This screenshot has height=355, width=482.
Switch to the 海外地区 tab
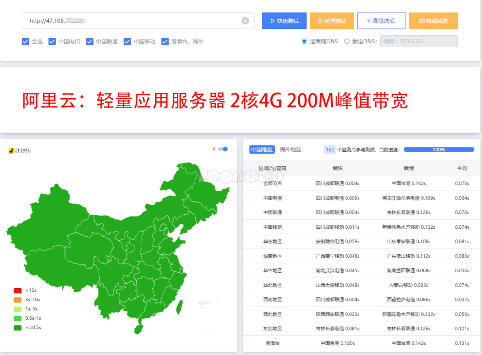point(291,149)
